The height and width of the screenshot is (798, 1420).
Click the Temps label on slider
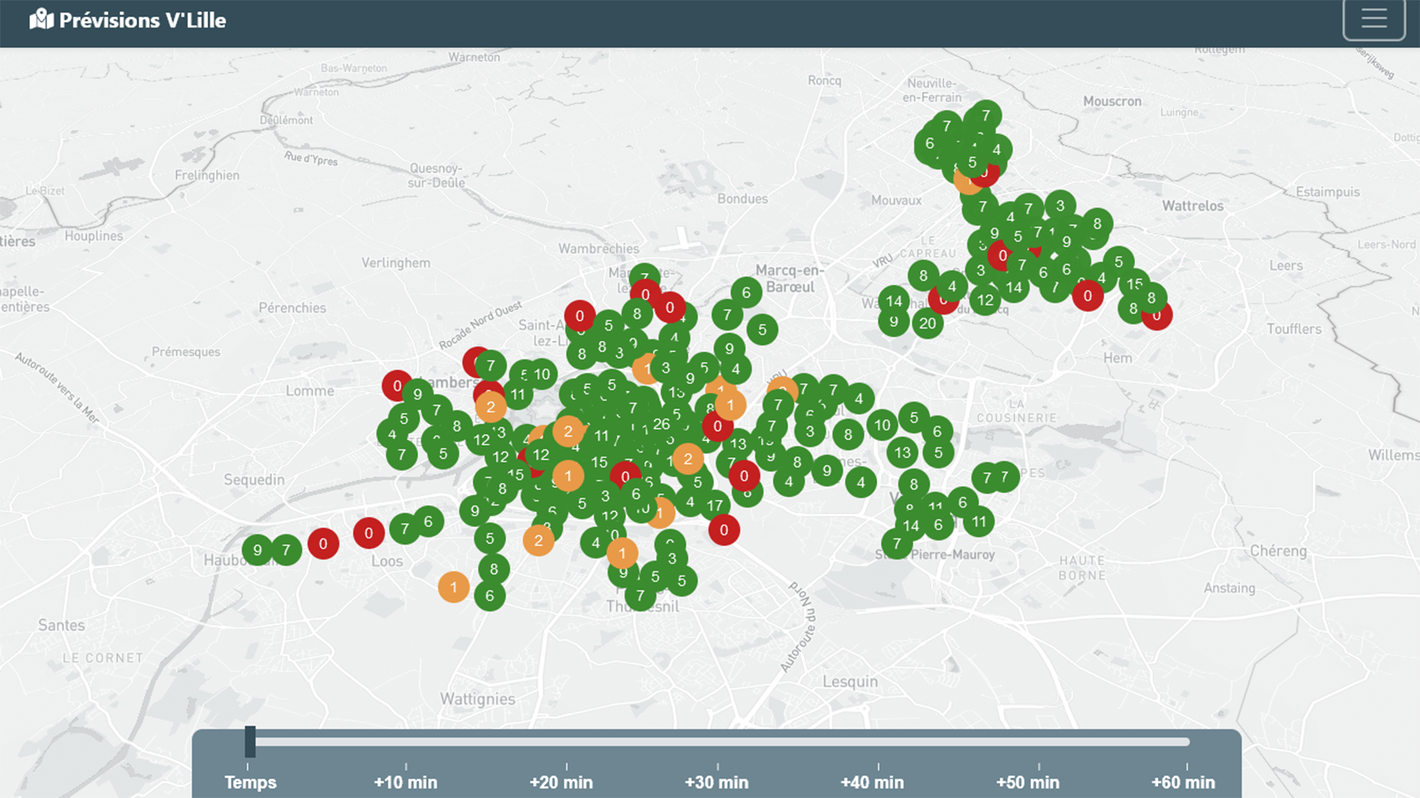click(250, 782)
